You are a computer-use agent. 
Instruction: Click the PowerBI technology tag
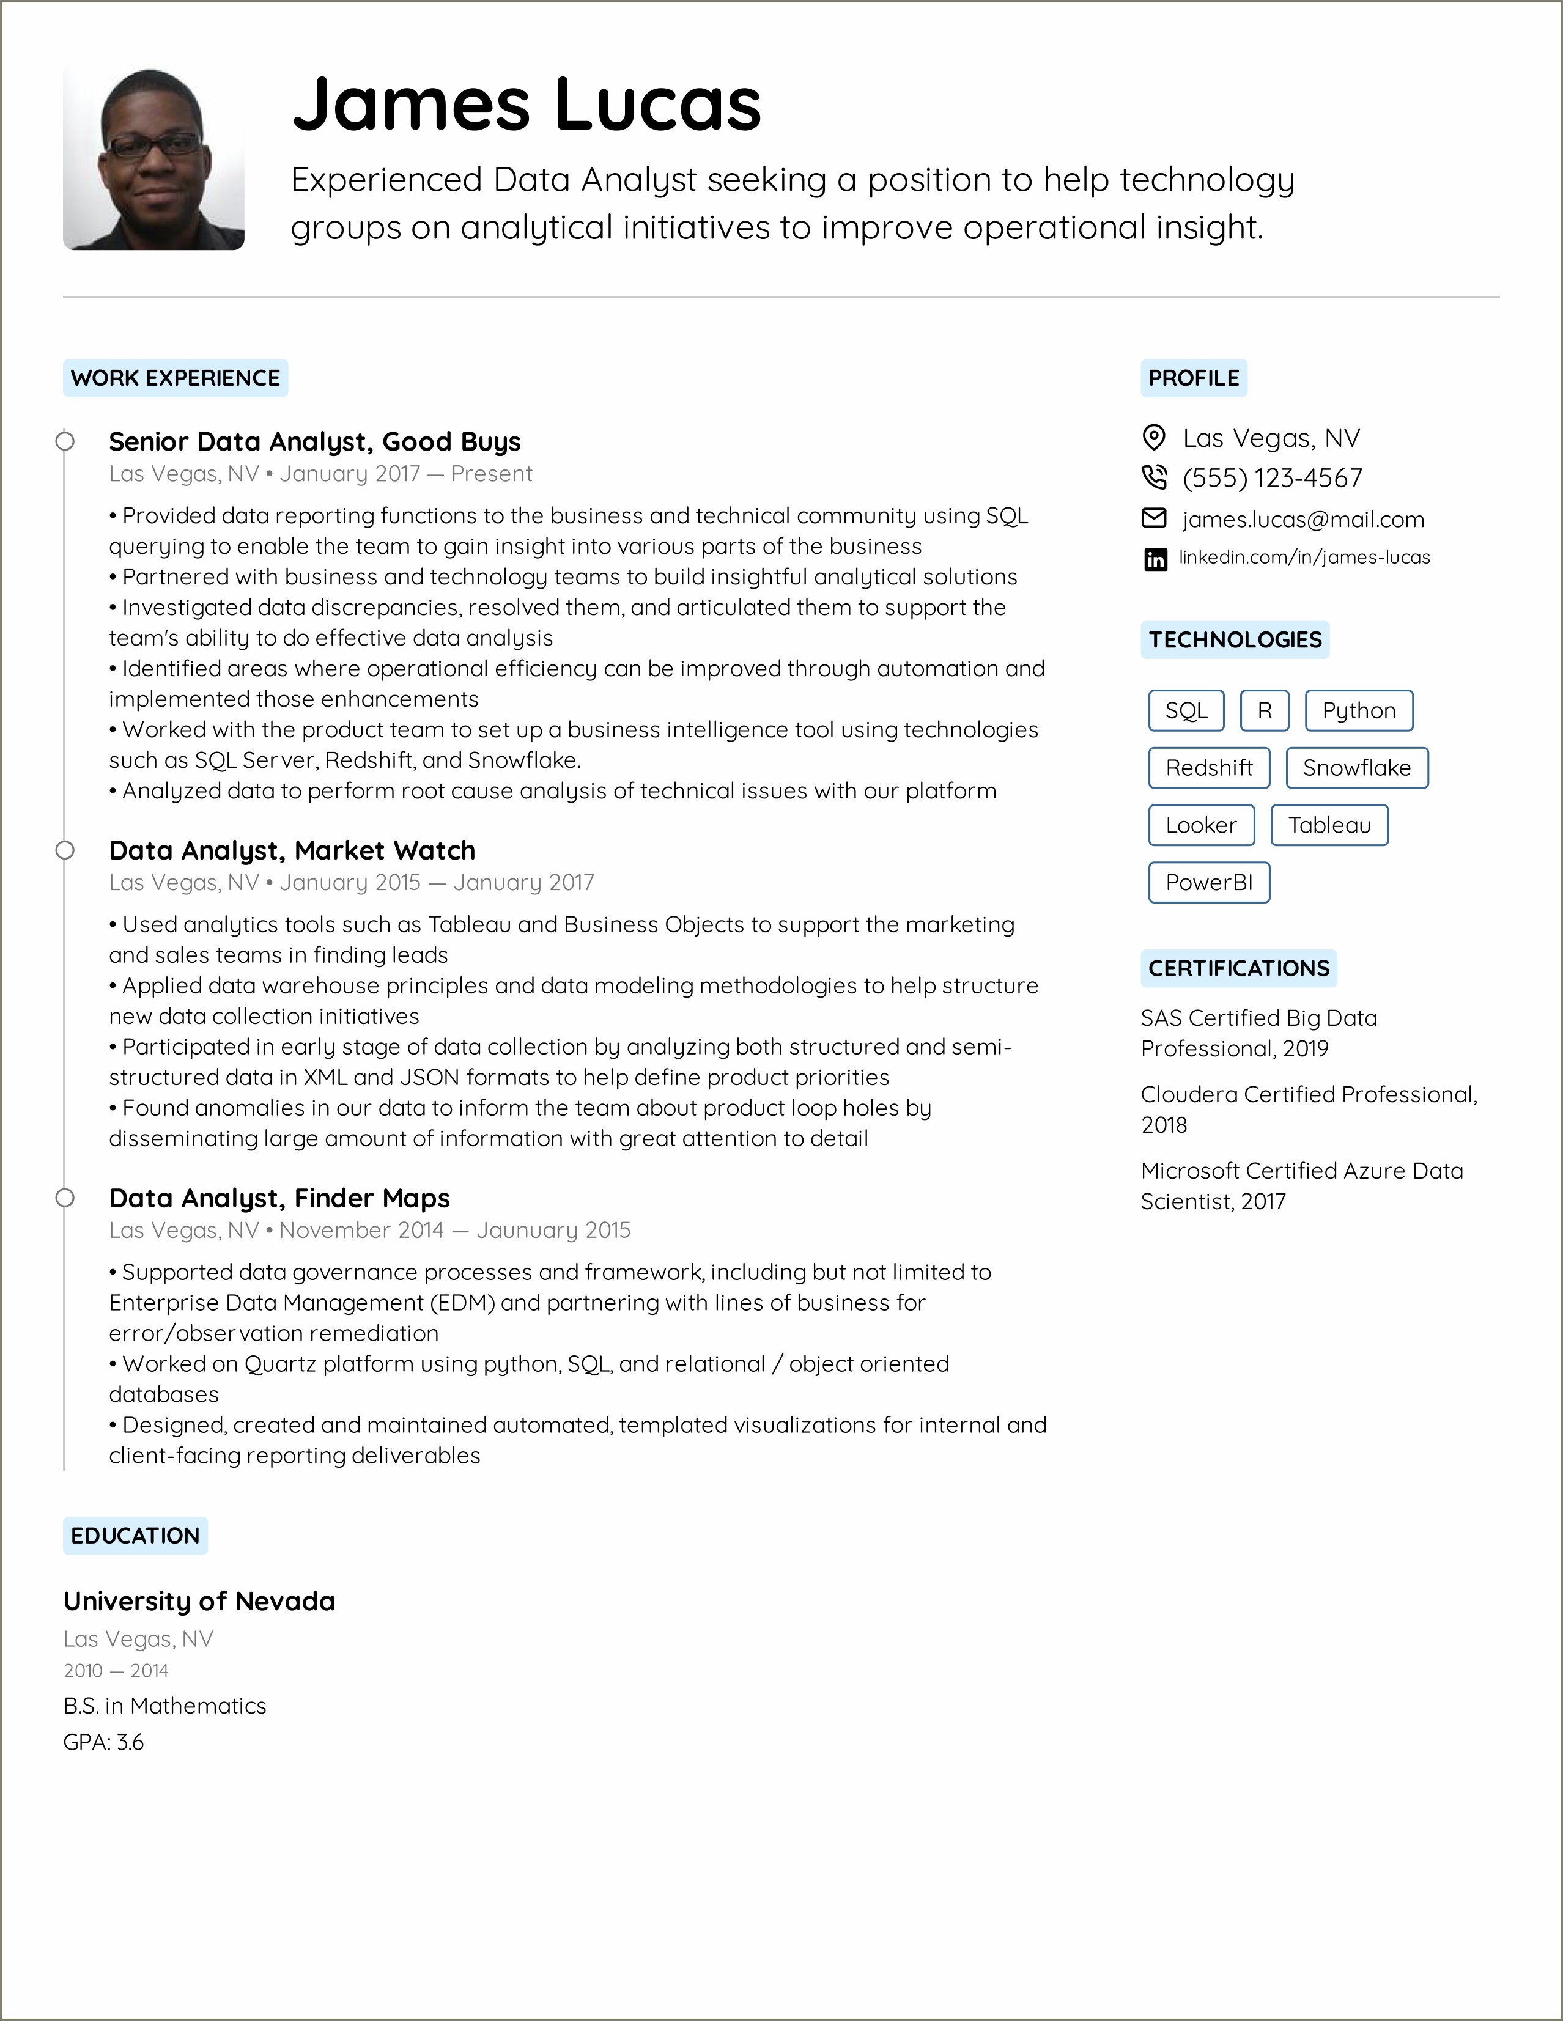(x=1205, y=888)
